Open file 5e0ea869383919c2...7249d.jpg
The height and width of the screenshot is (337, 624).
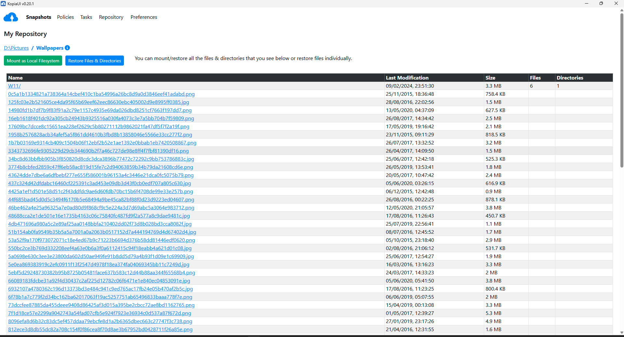click(x=99, y=265)
